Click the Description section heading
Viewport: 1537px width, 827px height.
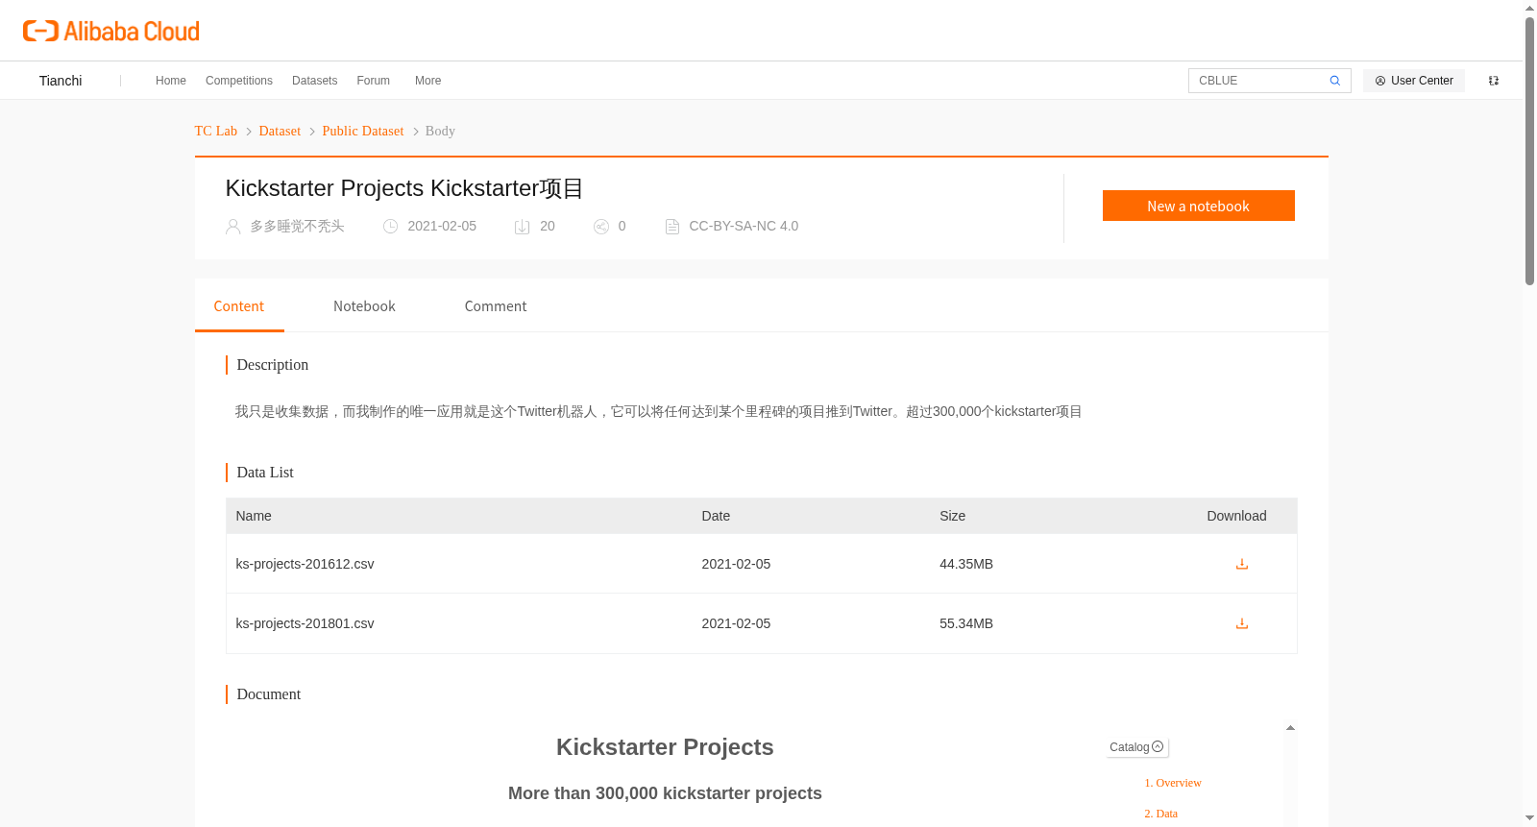(273, 365)
